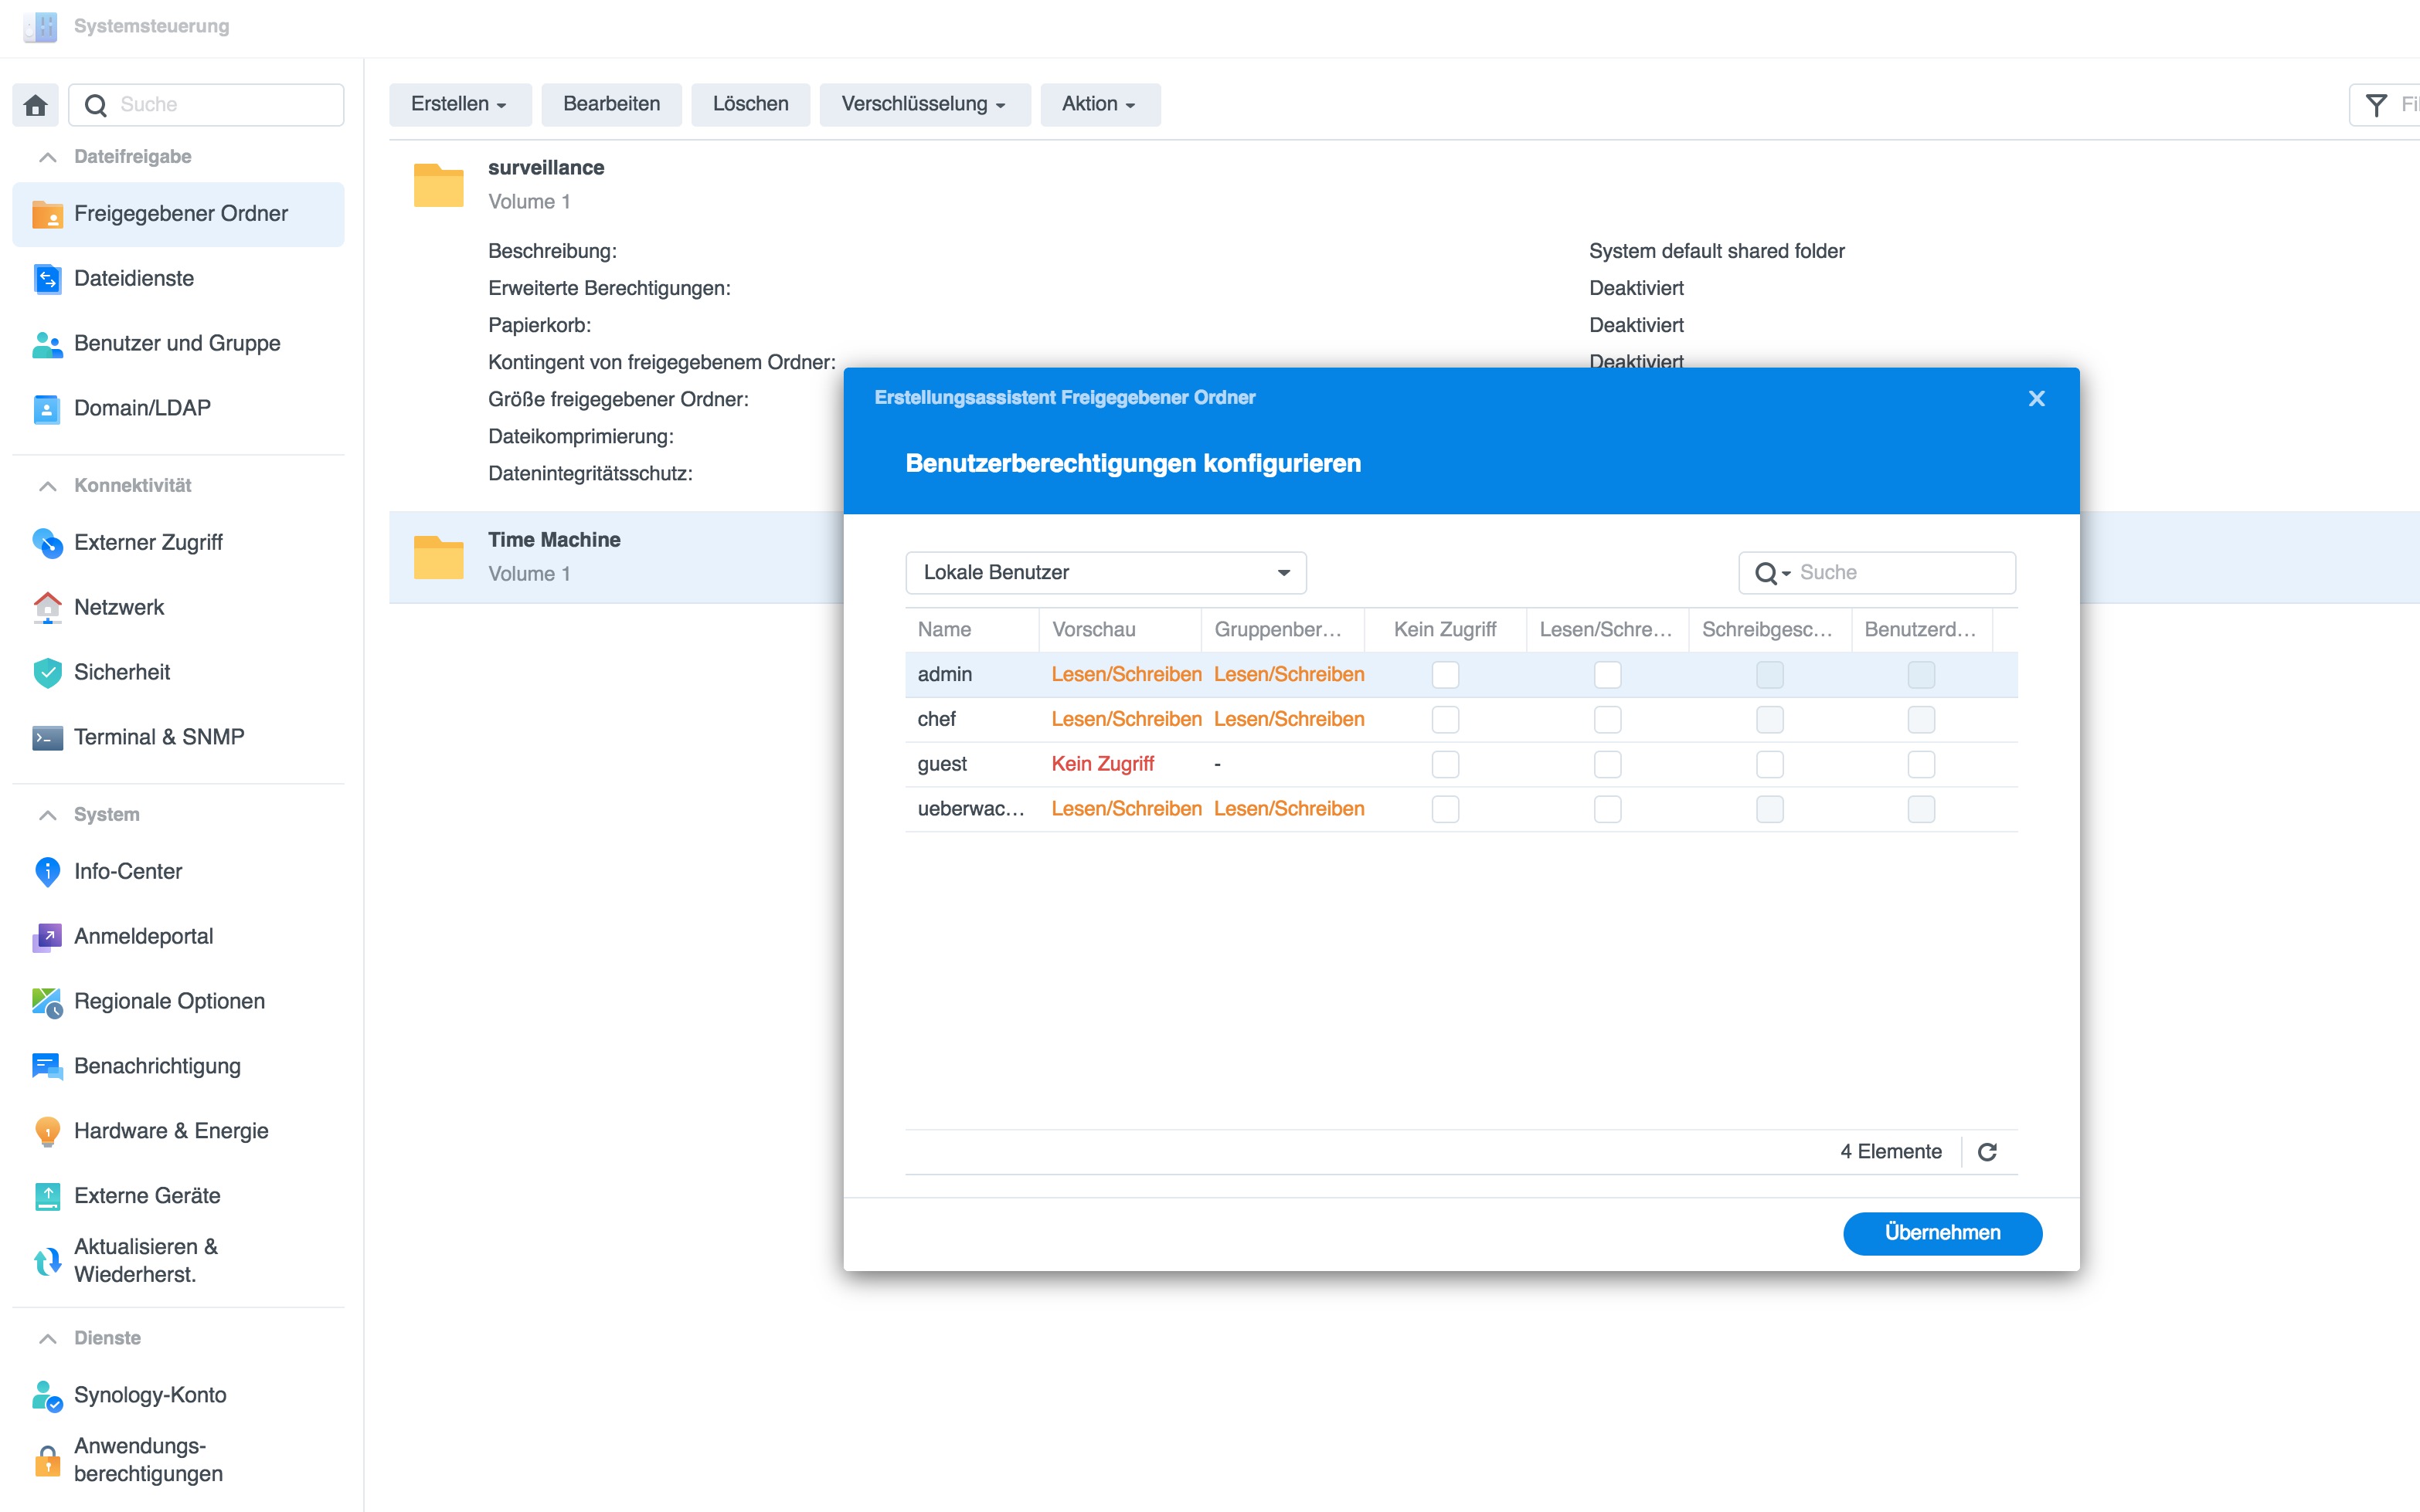Select Benutzer und Gruppe in the sidebar
This screenshot has height=1512, width=2420.
[177, 343]
